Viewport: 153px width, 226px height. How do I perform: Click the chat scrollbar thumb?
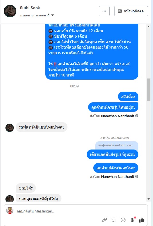pyautogui.click(x=148, y=90)
